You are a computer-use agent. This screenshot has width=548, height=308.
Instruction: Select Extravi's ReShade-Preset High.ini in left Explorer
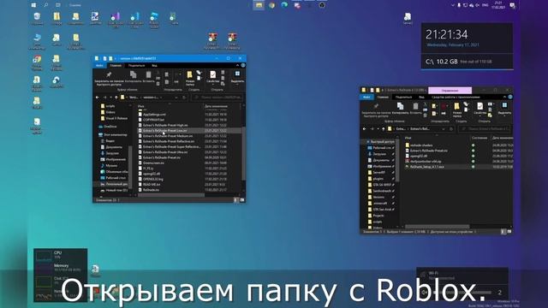pyautogui.click(x=165, y=125)
